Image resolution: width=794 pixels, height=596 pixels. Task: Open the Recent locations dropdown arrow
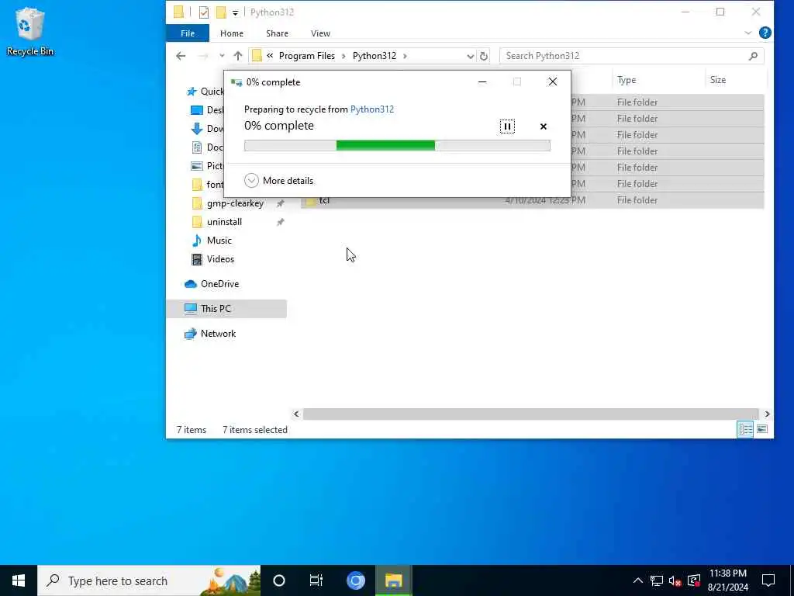[222, 56]
